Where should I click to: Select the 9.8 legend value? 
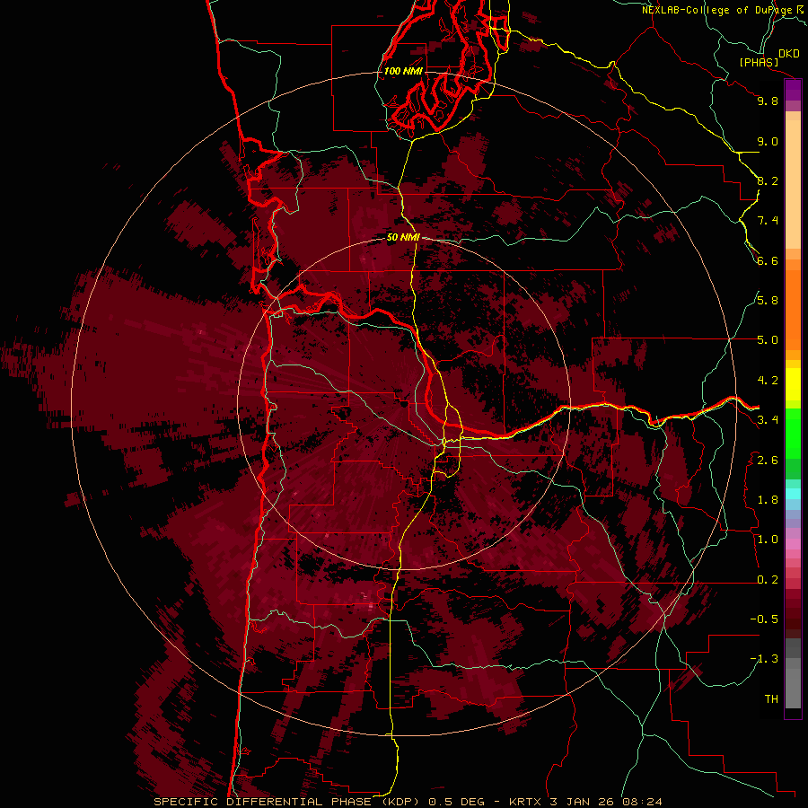tap(768, 101)
